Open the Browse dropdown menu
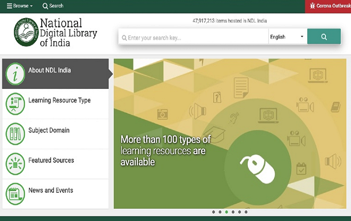351x221 pixels. [x=20, y=6]
